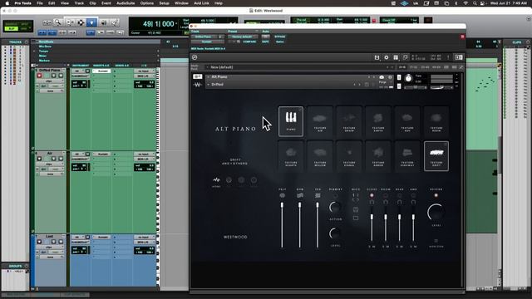Adjust the Reverb level knob
The image size is (532, 299).
coord(436,213)
